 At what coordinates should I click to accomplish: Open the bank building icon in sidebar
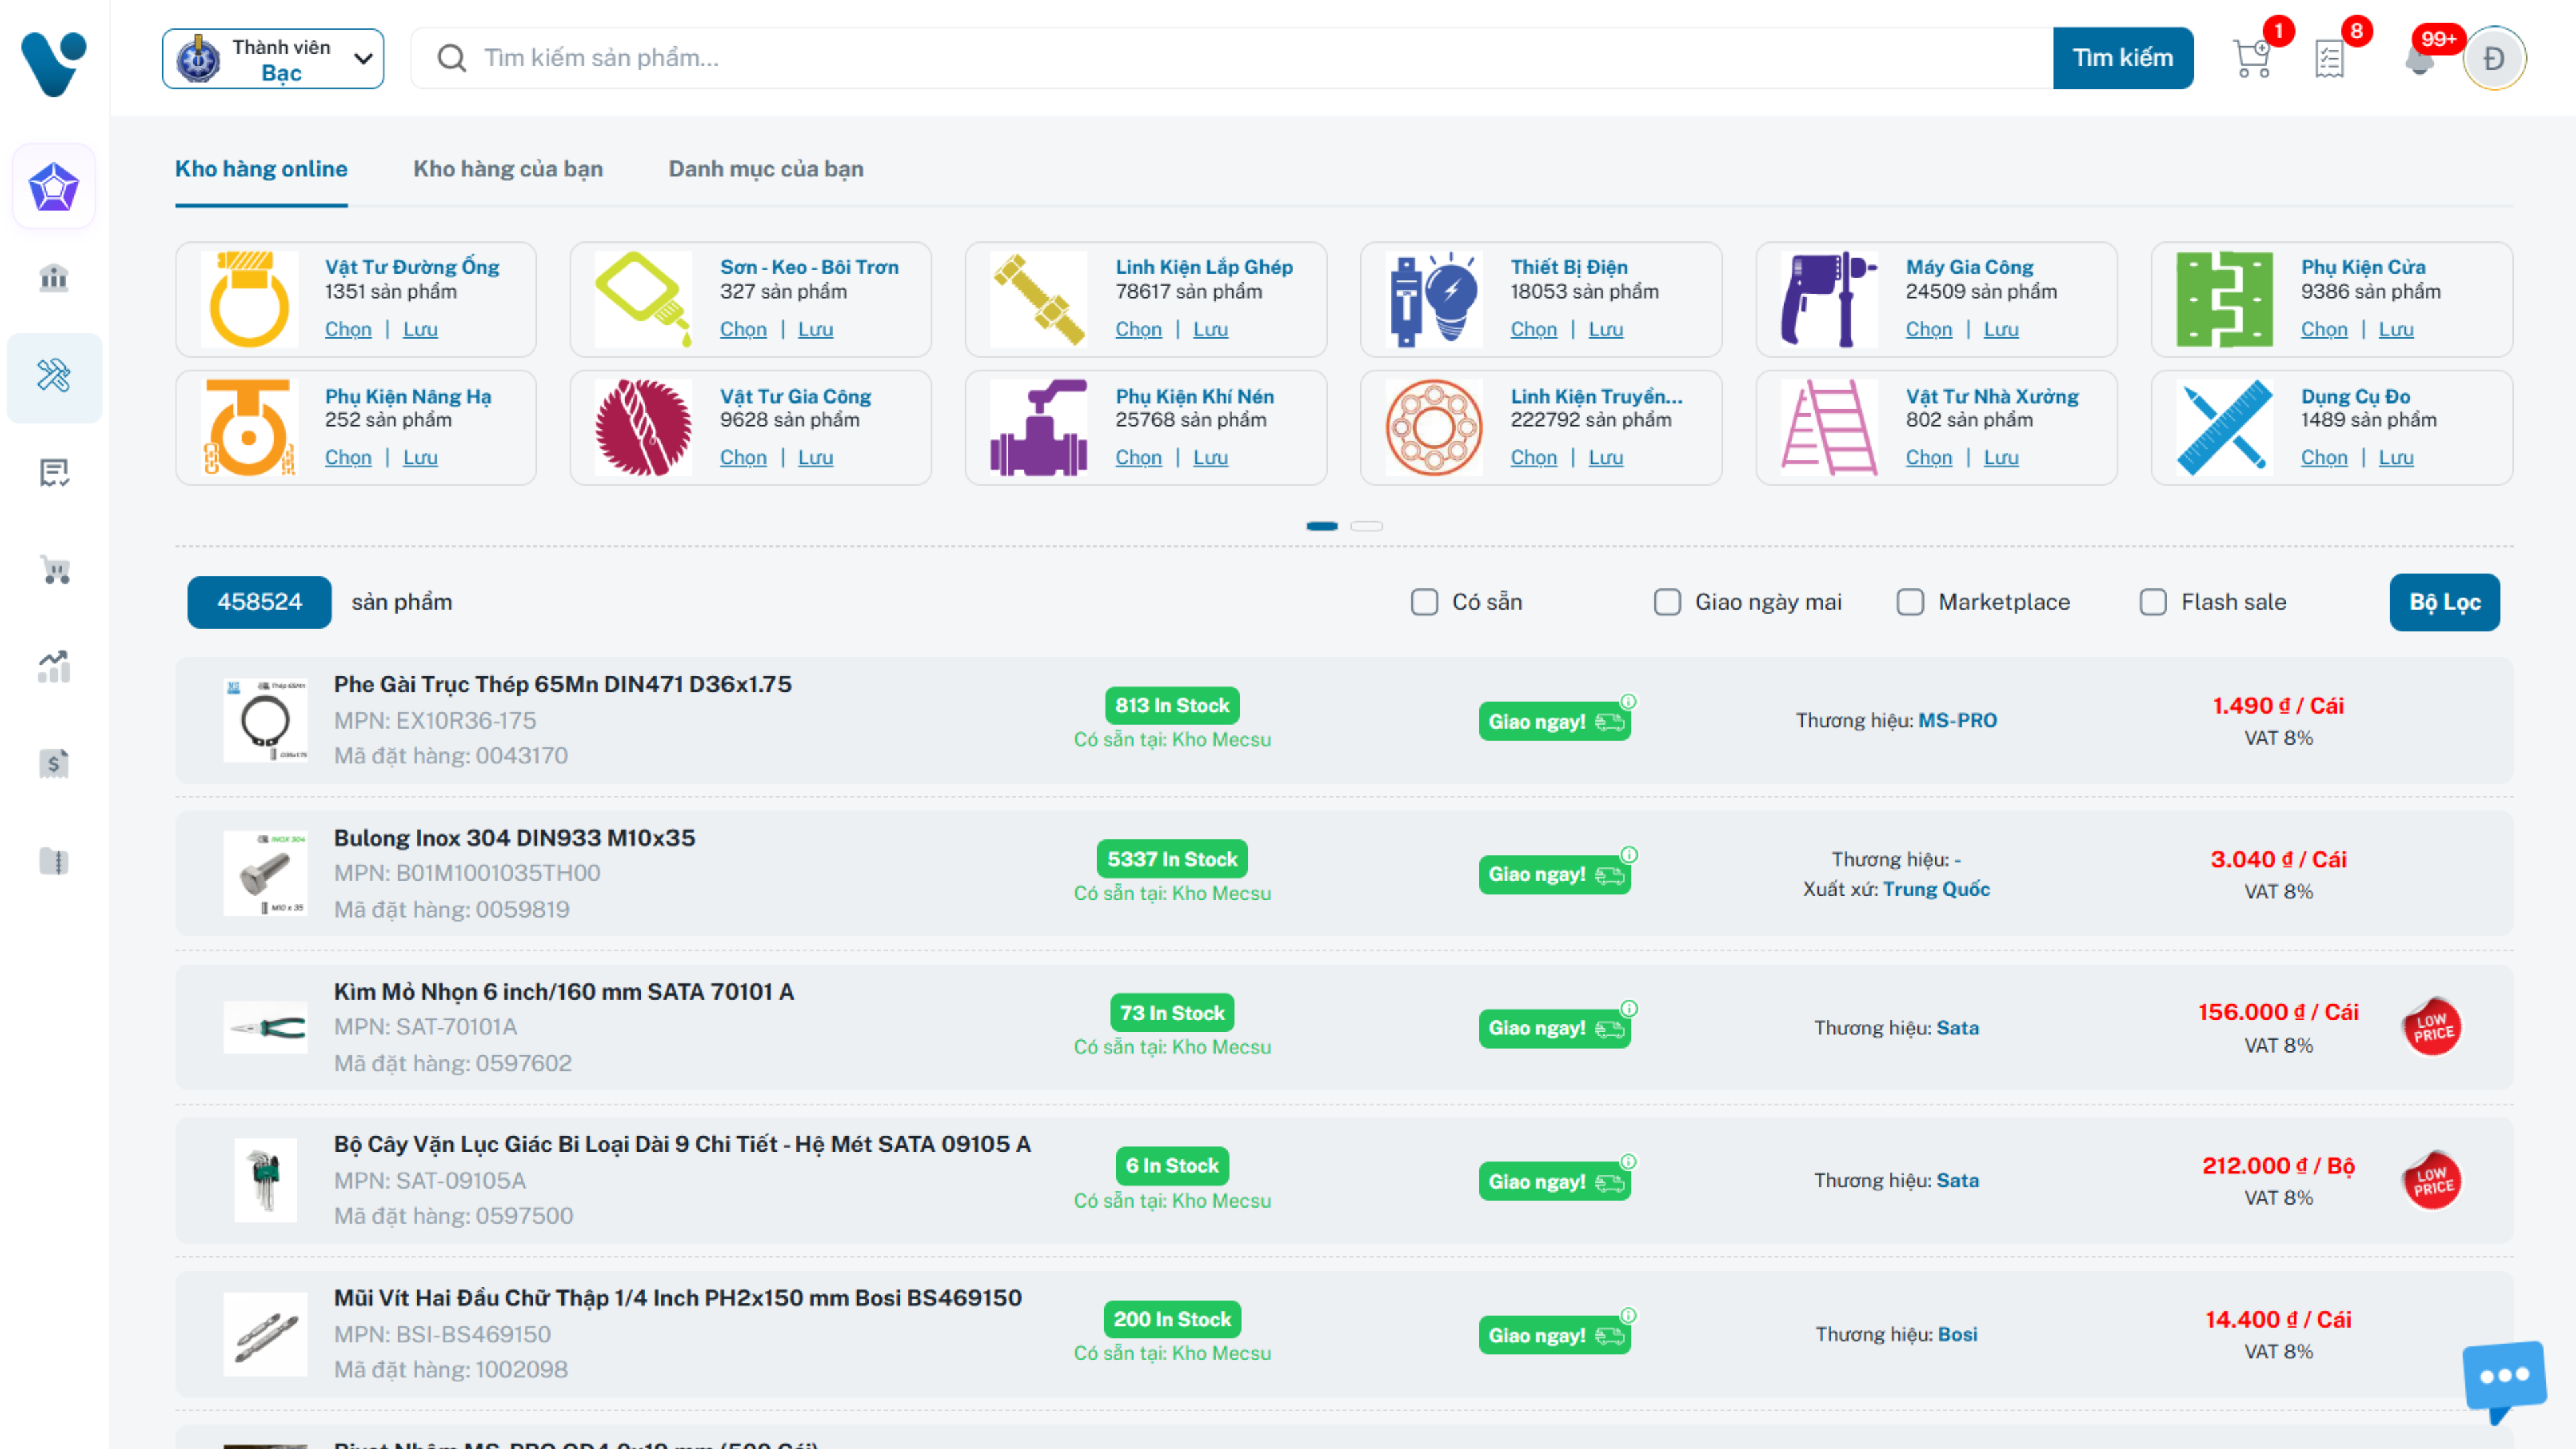(54, 277)
